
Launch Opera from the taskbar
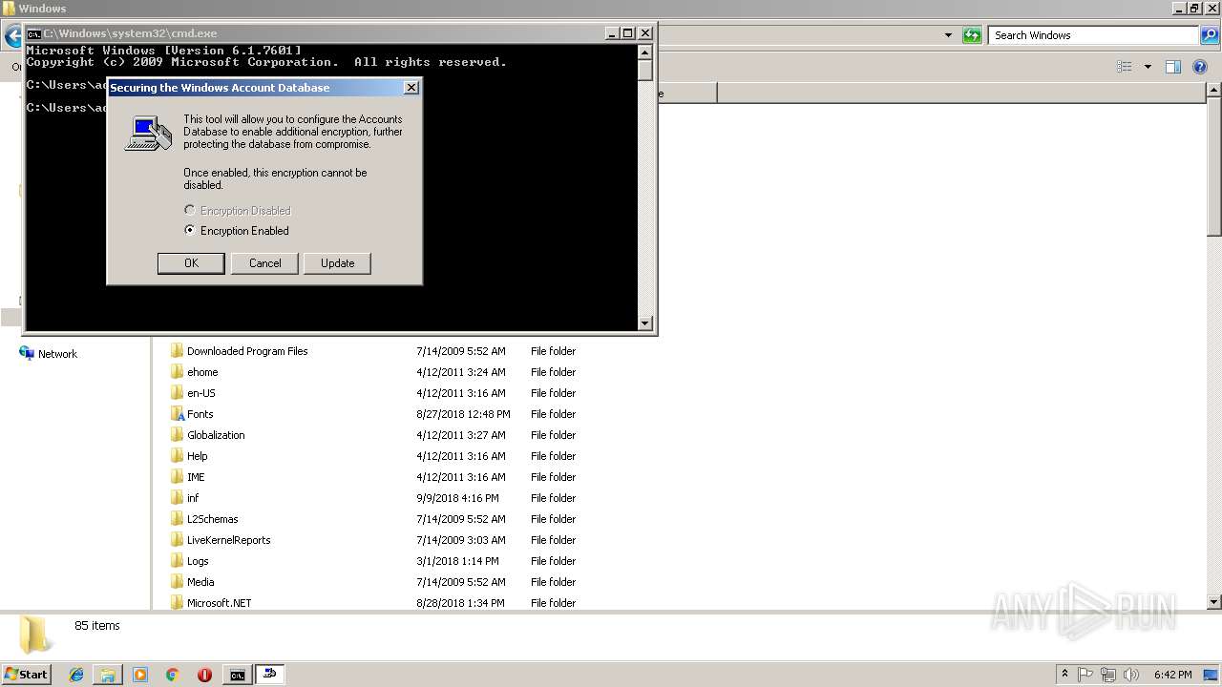point(204,675)
